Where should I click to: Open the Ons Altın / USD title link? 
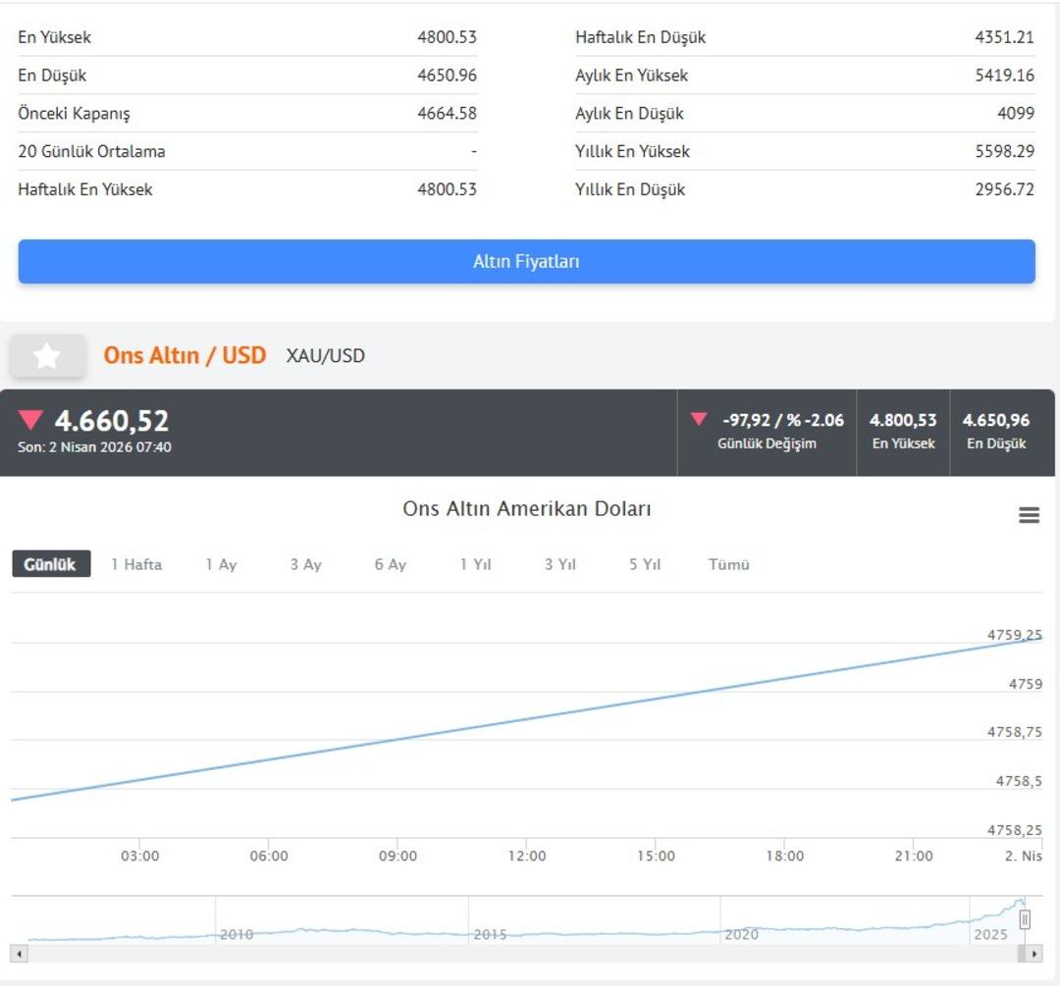point(185,355)
